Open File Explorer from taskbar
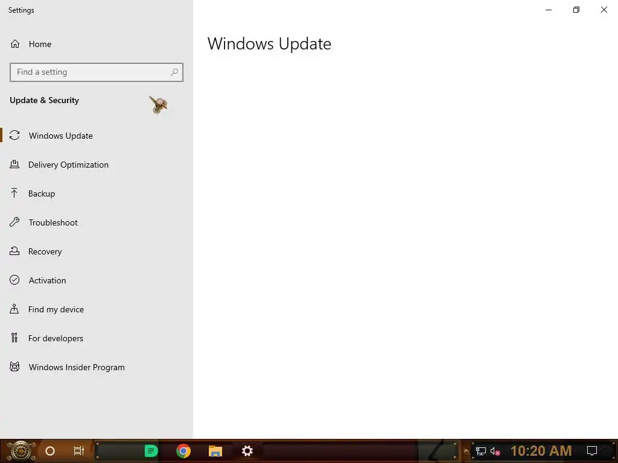The image size is (618, 463). tap(215, 451)
